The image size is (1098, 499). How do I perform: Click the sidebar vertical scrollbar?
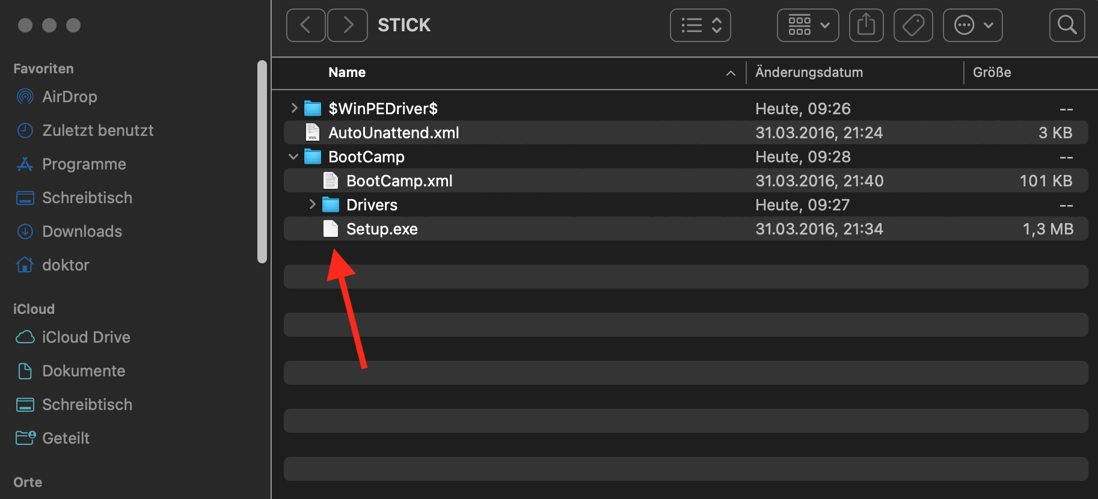[x=262, y=161]
